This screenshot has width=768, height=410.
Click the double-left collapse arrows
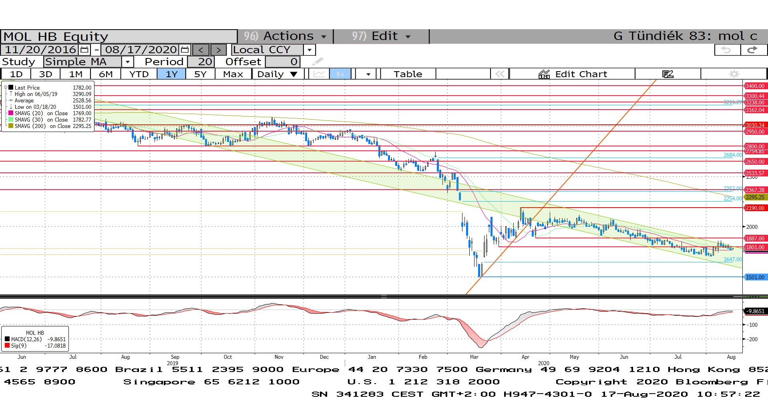point(500,74)
